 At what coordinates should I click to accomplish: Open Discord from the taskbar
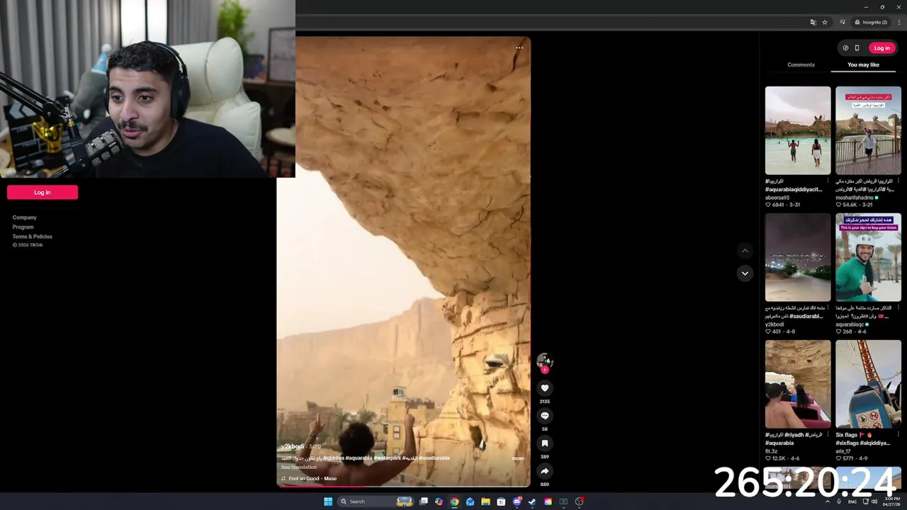(x=517, y=501)
